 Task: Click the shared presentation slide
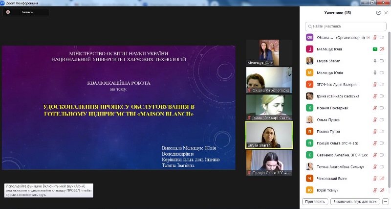tap(119, 108)
